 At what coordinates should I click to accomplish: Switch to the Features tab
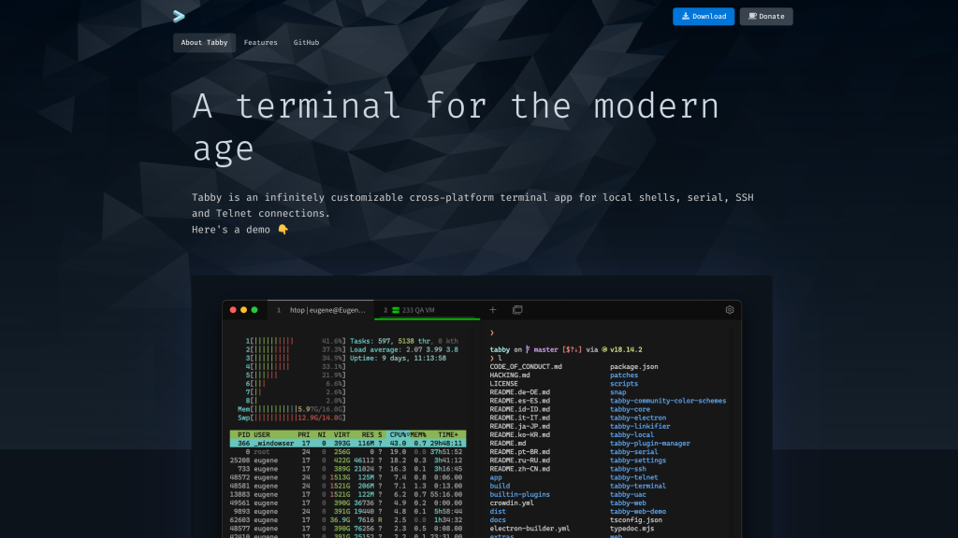(260, 43)
